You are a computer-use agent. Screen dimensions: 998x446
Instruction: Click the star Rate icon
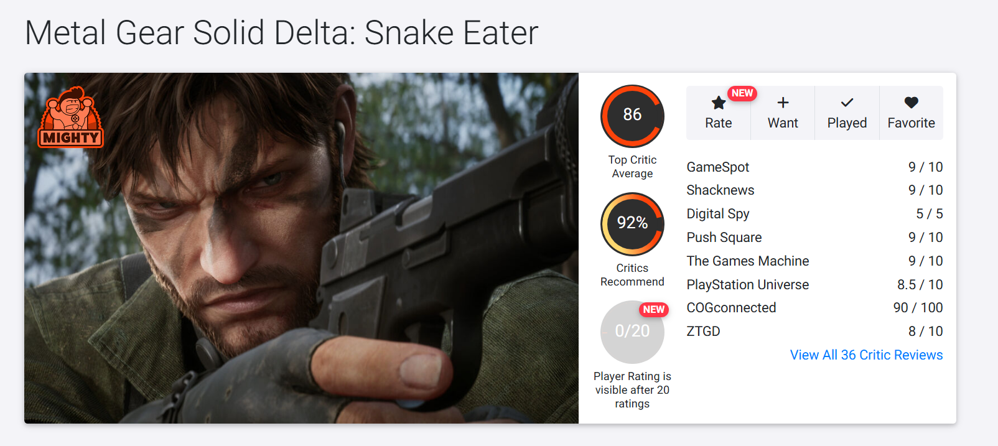point(719,103)
